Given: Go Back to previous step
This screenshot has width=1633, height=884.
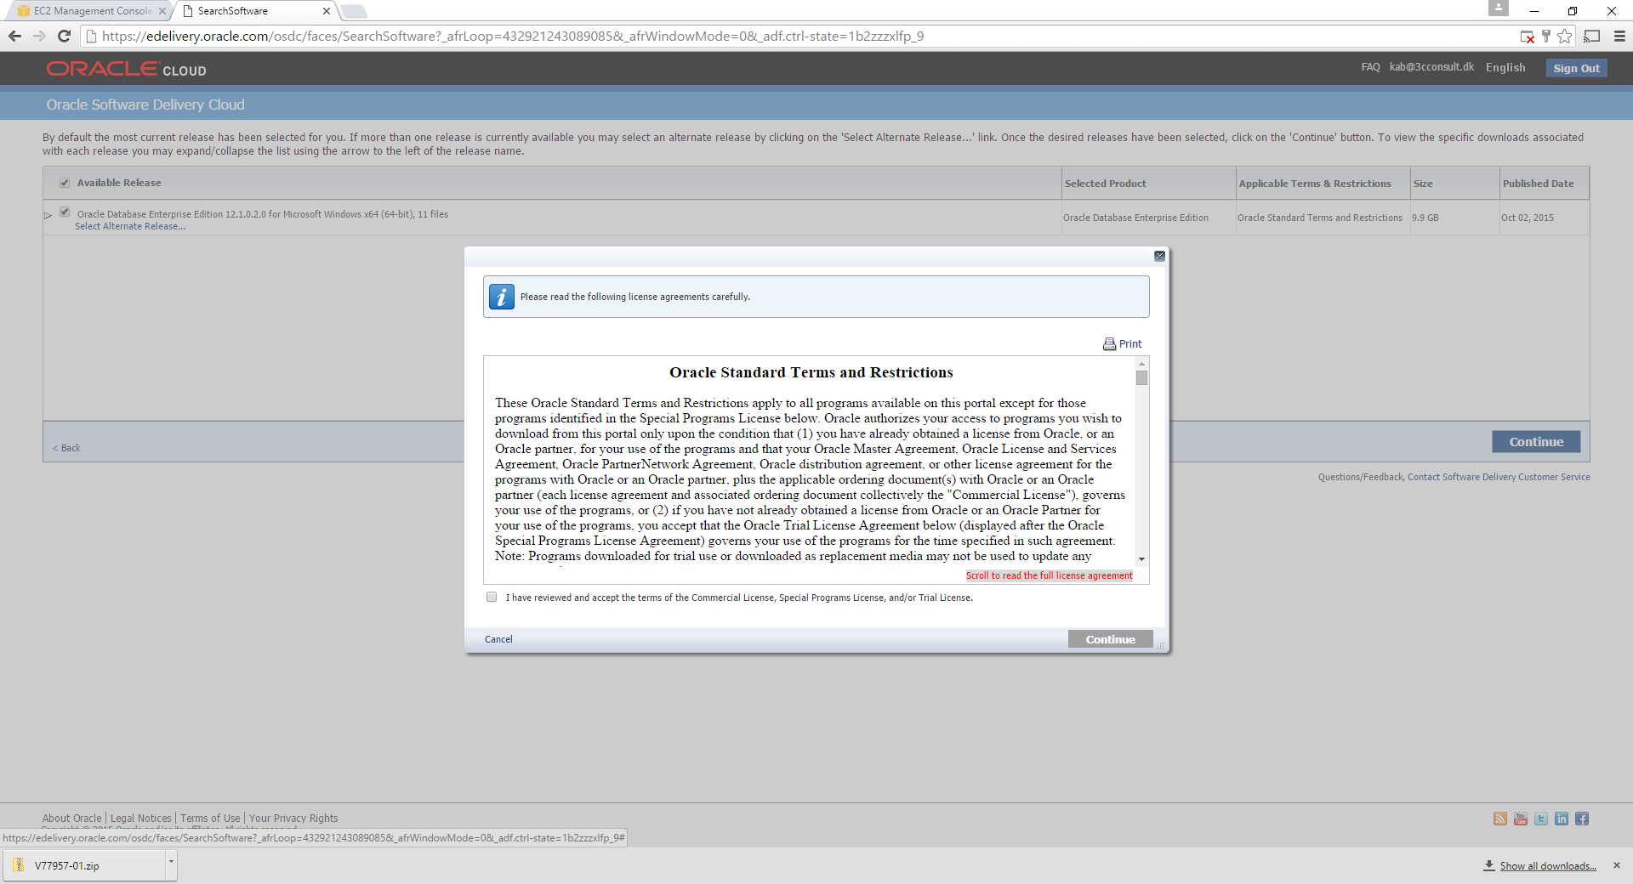Looking at the screenshot, I should (66, 448).
